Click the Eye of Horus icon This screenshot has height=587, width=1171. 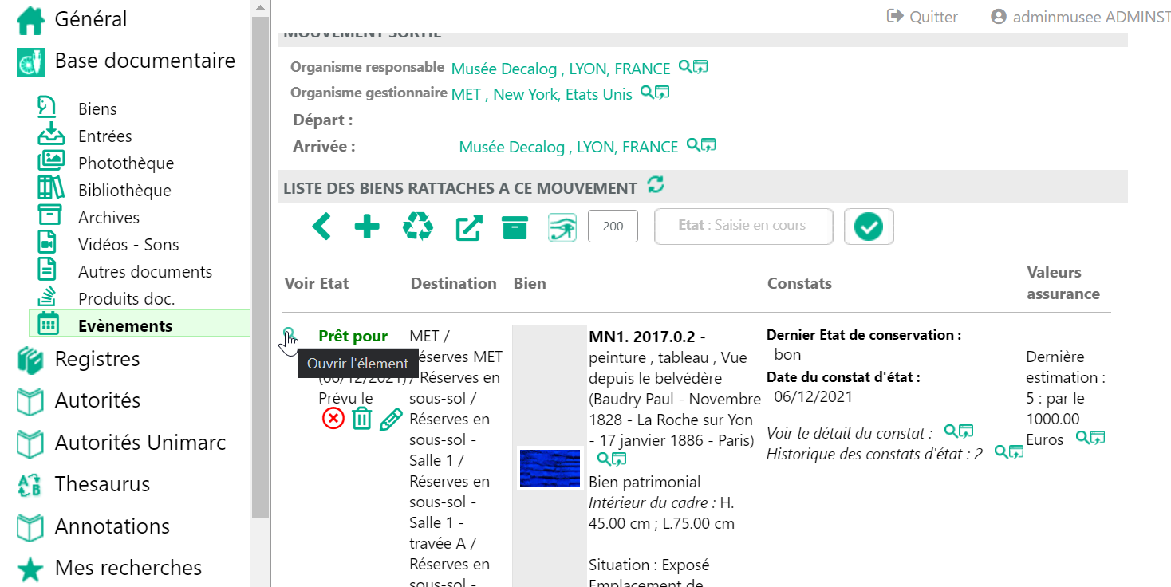(562, 227)
